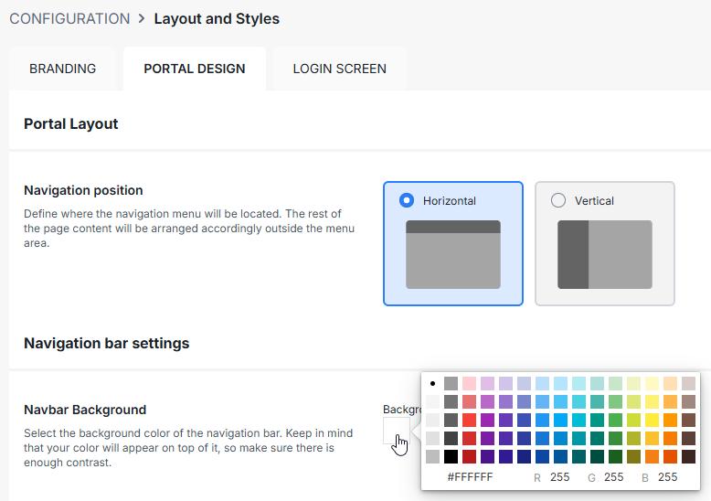Choose the indigo swatch in middle row
The width and height of the screenshot is (711, 501).
click(x=525, y=420)
